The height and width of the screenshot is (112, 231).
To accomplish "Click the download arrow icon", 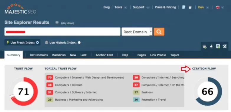I will click(x=211, y=47).
